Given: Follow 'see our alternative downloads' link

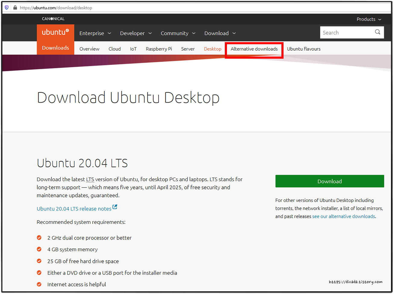Looking at the screenshot, I should click(x=343, y=216).
